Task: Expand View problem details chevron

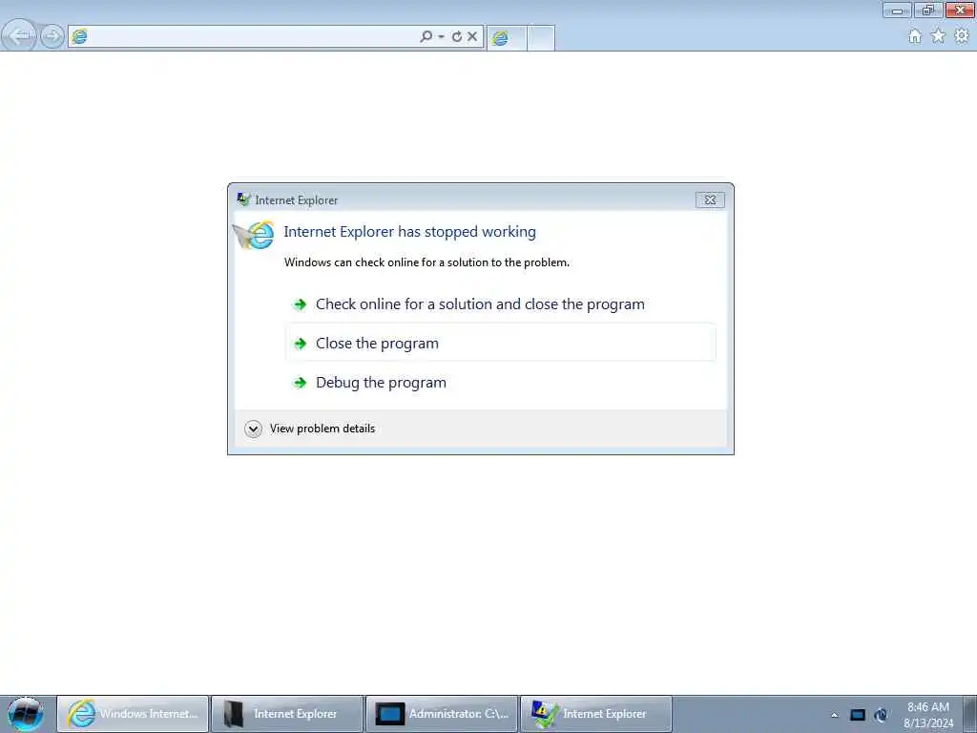Action: coord(253,429)
